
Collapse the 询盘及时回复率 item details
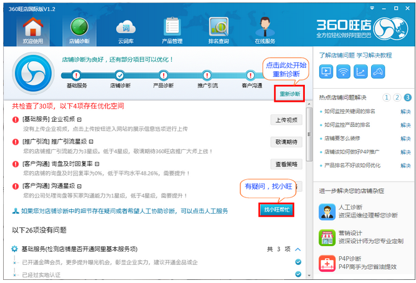pyautogui.click(x=97, y=164)
